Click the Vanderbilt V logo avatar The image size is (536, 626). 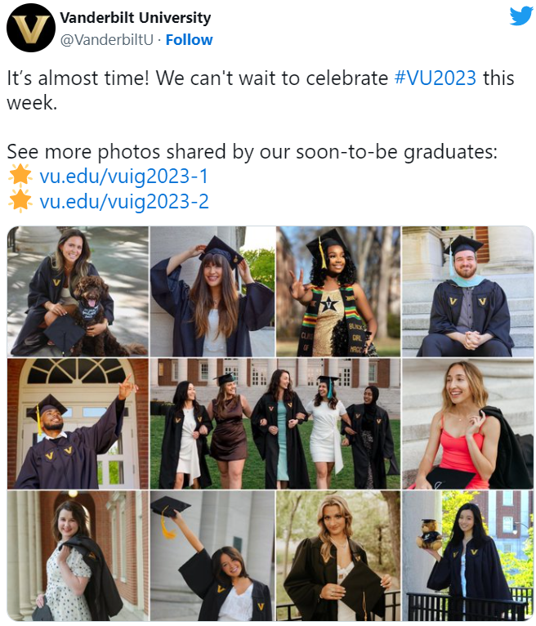tap(31, 29)
